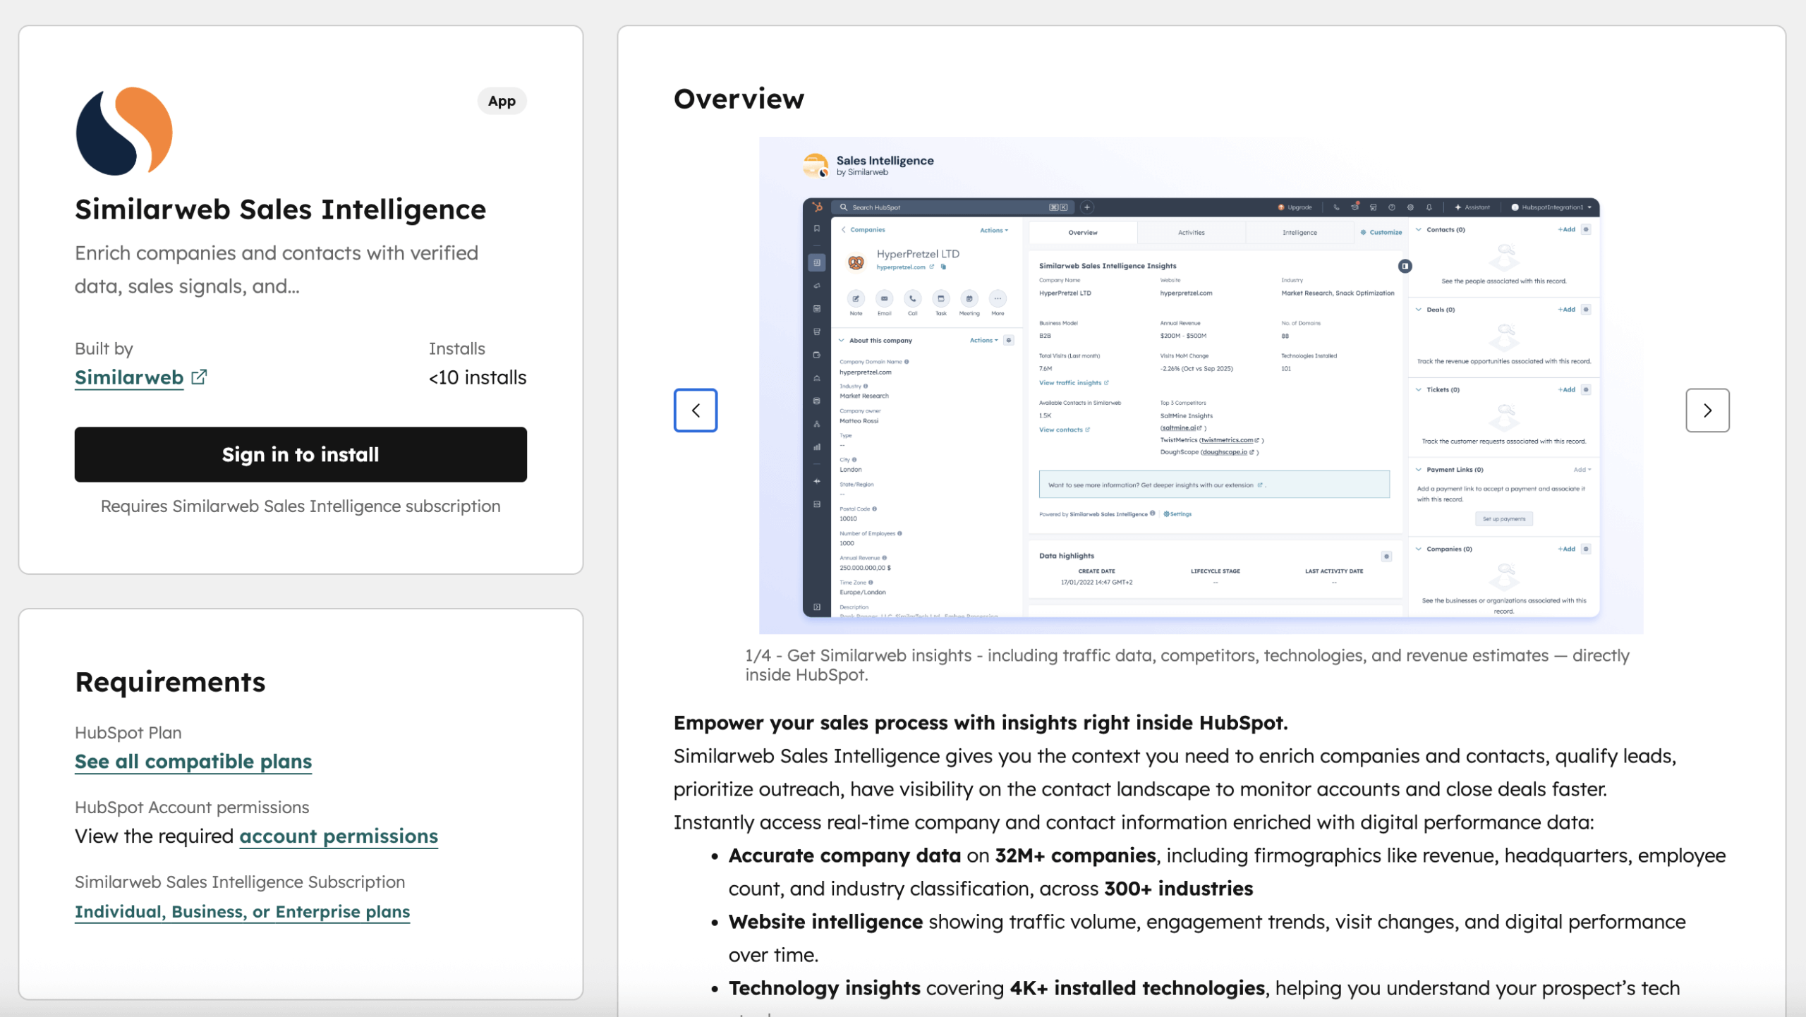Viewport: 1806px width, 1017px height.
Task: Click the Sign in to install button
Action: (301, 454)
